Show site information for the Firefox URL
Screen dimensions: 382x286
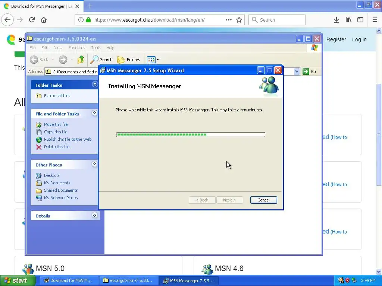click(81, 20)
